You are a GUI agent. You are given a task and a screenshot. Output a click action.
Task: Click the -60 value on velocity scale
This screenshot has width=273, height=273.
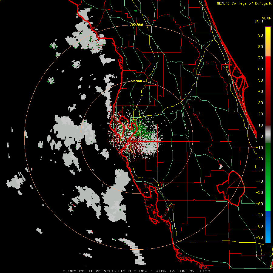click(259, 204)
